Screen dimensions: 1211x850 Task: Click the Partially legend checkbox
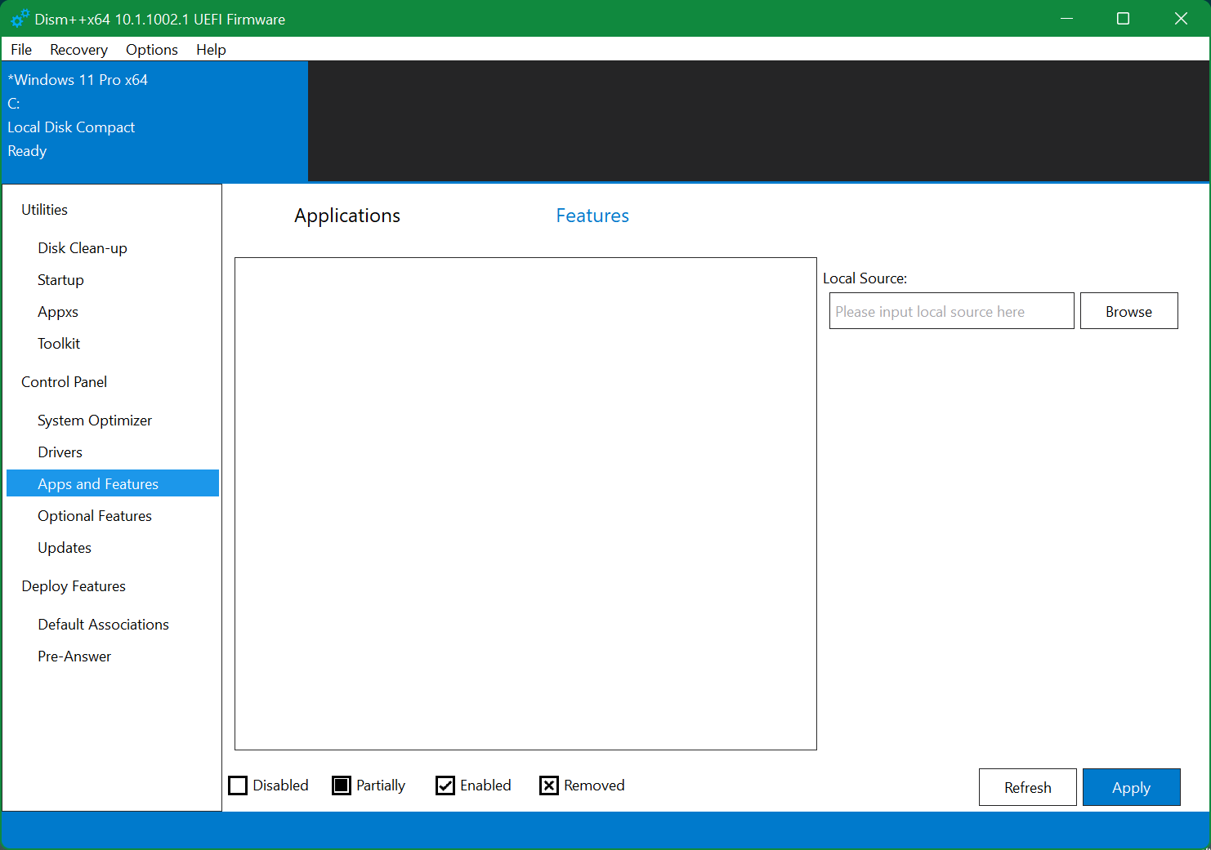(342, 785)
